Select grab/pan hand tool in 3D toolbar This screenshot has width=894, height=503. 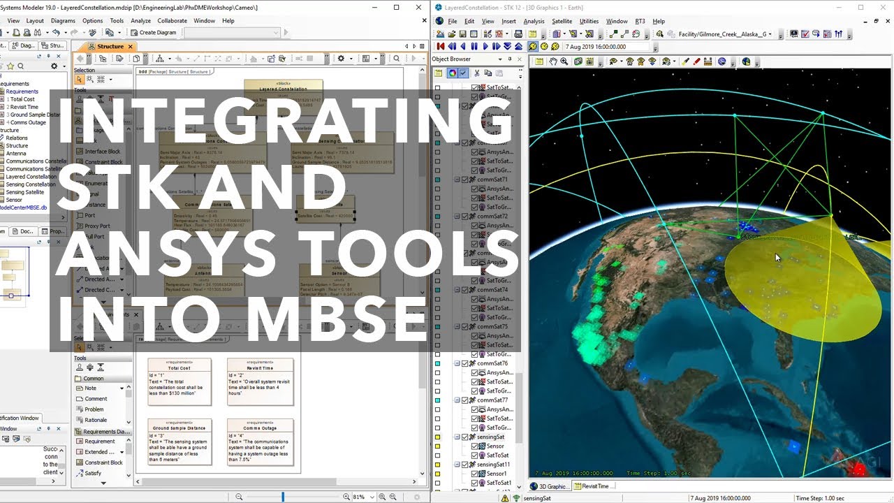coord(553,61)
